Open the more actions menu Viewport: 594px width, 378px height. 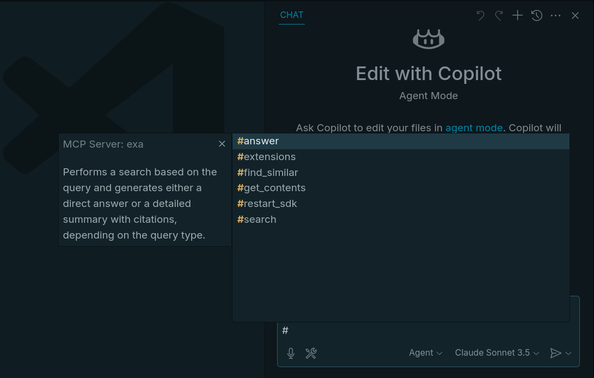(x=555, y=15)
